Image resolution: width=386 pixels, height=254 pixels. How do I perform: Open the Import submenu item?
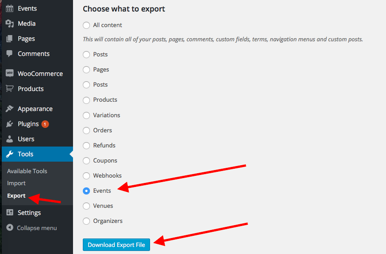click(16, 183)
